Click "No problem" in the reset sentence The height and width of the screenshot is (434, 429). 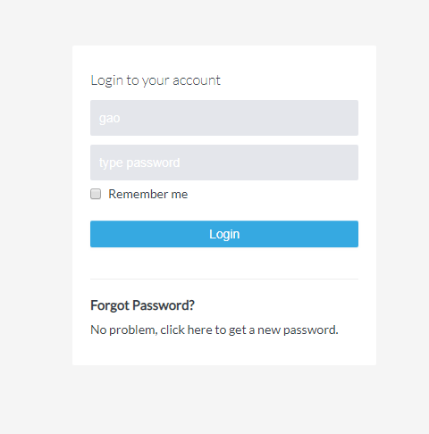(x=123, y=330)
